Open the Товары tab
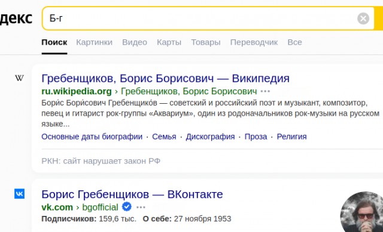The width and height of the screenshot is (383, 232). click(x=206, y=42)
